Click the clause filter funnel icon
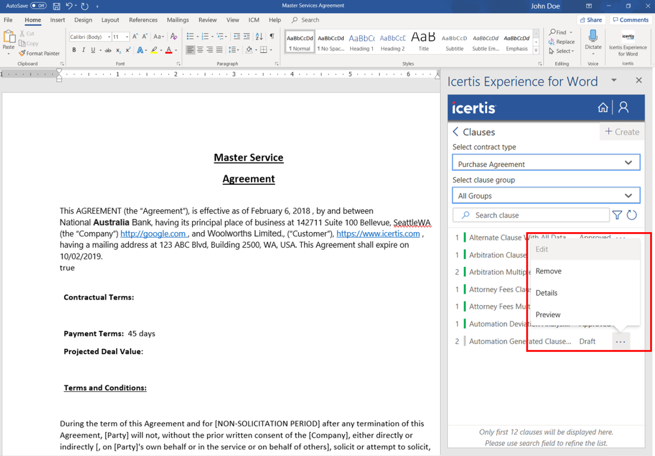Image resolution: width=655 pixels, height=456 pixels. pyautogui.click(x=617, y=215)
